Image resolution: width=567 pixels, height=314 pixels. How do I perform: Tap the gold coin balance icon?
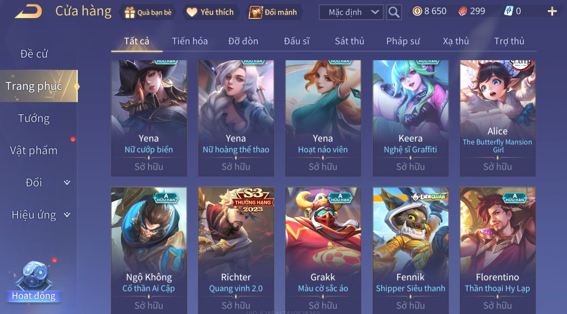pos(417,11)
